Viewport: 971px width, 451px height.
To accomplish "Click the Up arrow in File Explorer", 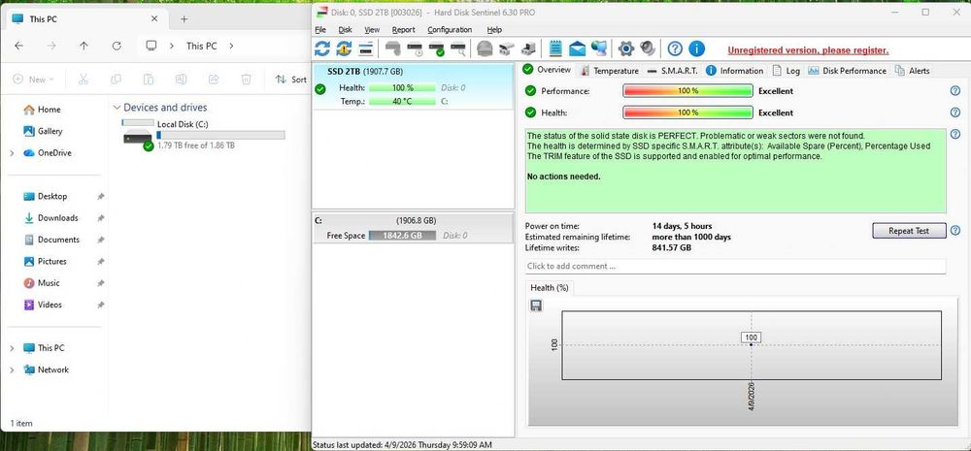I will tap(84, 46).
